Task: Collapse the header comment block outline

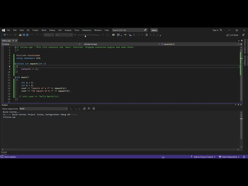Action: (x=15, y=47)
